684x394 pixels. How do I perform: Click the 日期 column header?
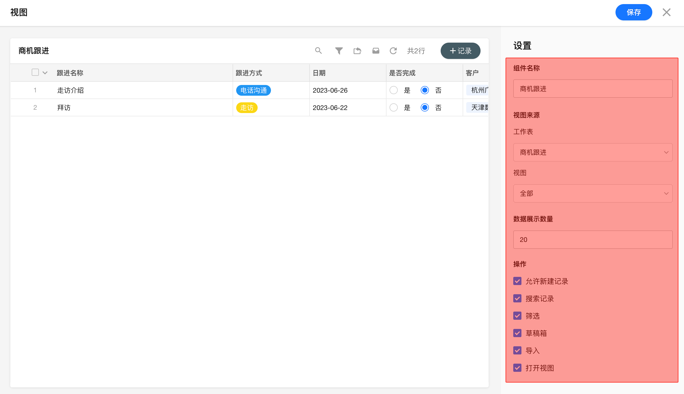319,73
